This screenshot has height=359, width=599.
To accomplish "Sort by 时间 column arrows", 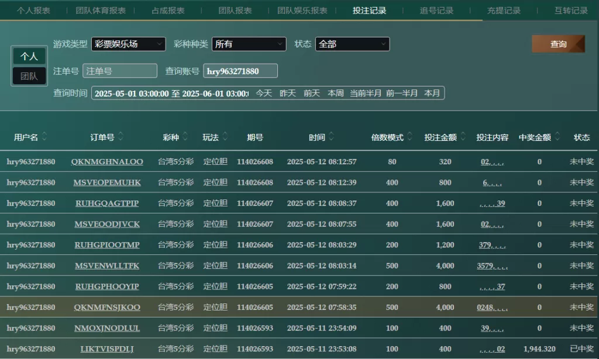I will pos(331,136).
